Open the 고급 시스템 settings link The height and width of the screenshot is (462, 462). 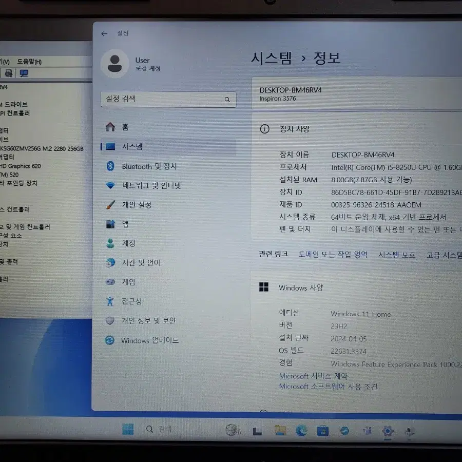(444, 255)
